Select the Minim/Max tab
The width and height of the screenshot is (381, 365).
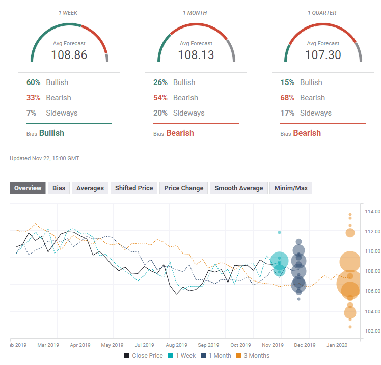point(290,188)
